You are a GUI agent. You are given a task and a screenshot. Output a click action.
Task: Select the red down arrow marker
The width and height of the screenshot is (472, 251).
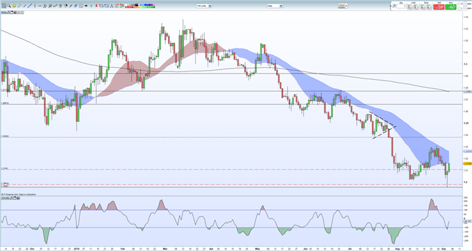click(x=96, y=6)
